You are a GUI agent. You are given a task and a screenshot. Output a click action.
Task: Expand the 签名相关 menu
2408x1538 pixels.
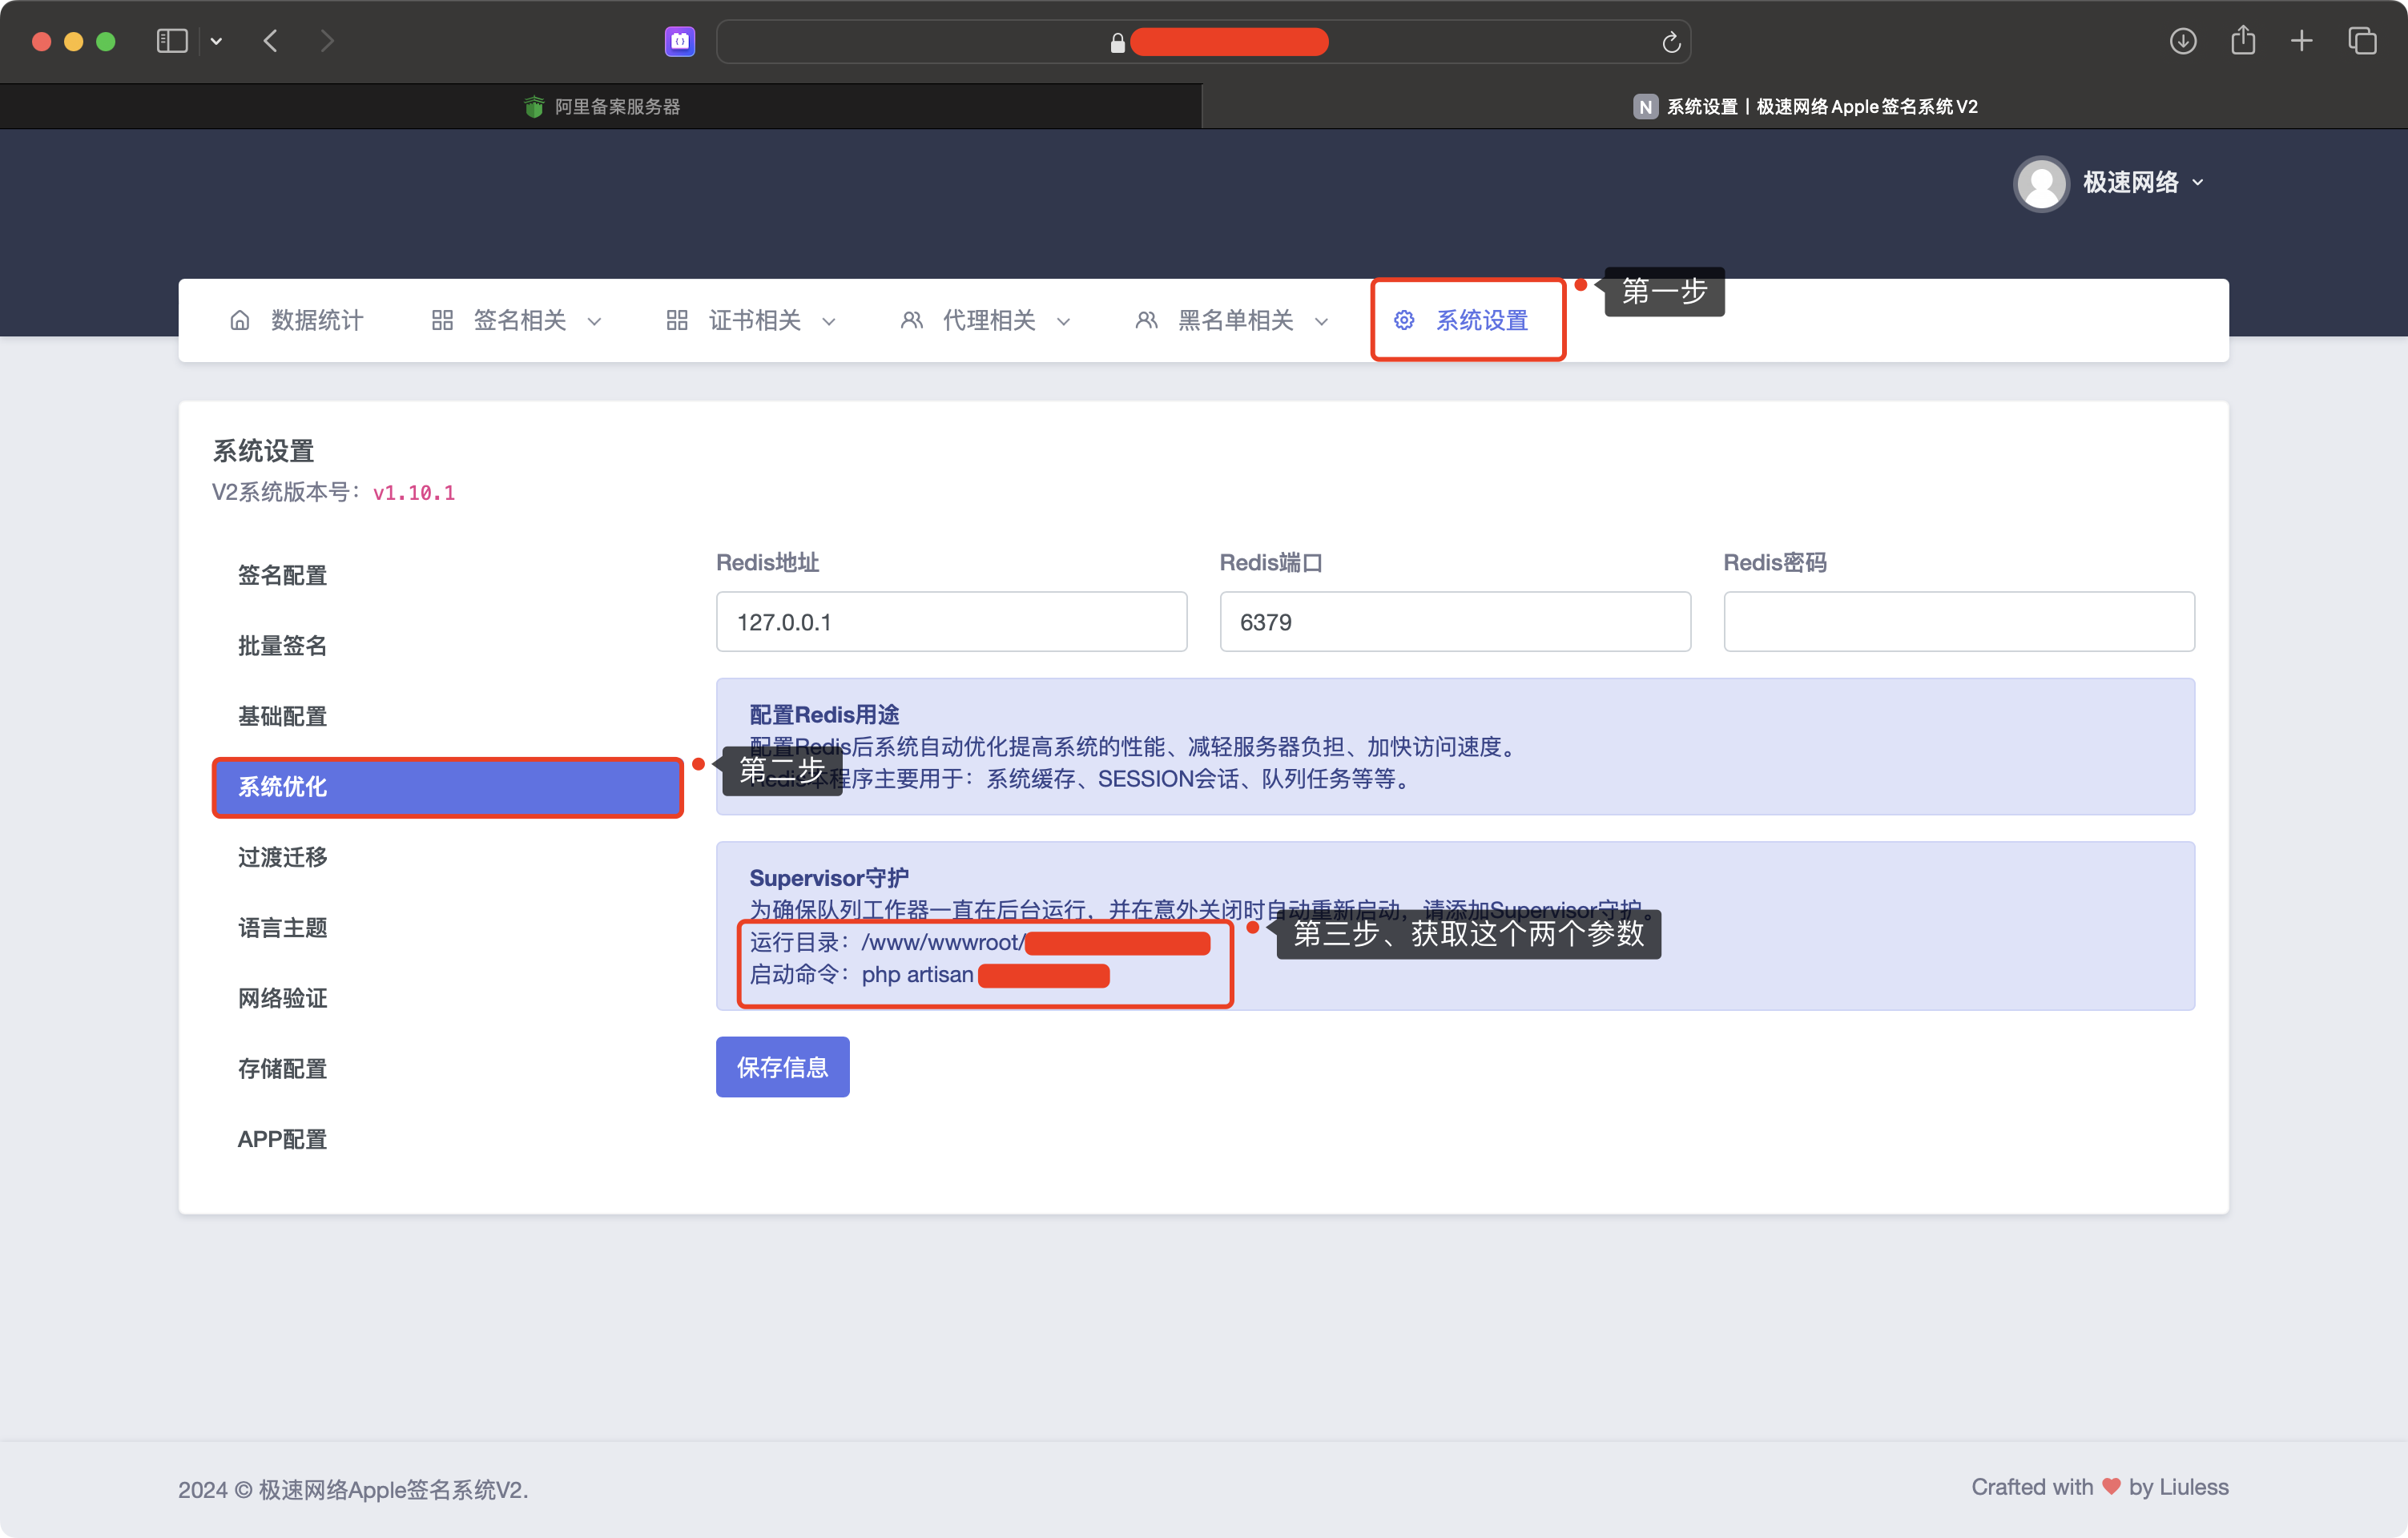[517, 320]
